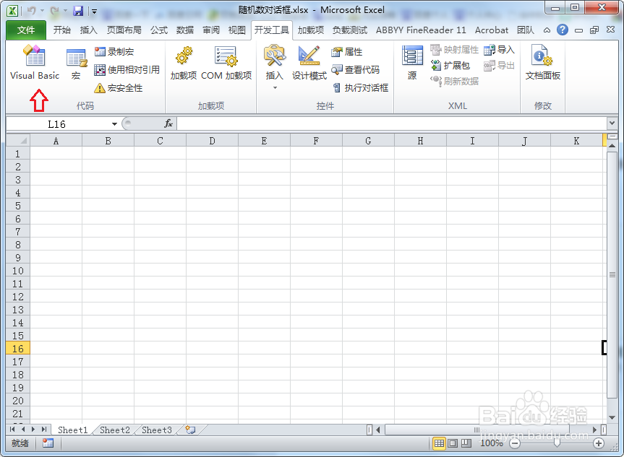The image size is (624, 457).
Task: Select the Sheet1 tab
Action: point(72,430)
